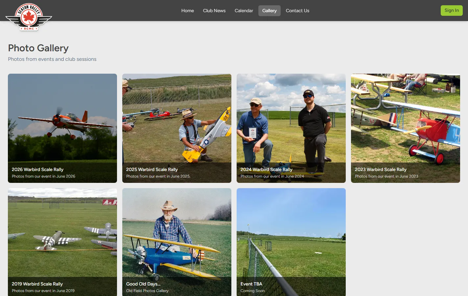The image size is (468, 296).
Task: Open the 2024 Warbird Scale Rally photo
Action: (291, 128)
